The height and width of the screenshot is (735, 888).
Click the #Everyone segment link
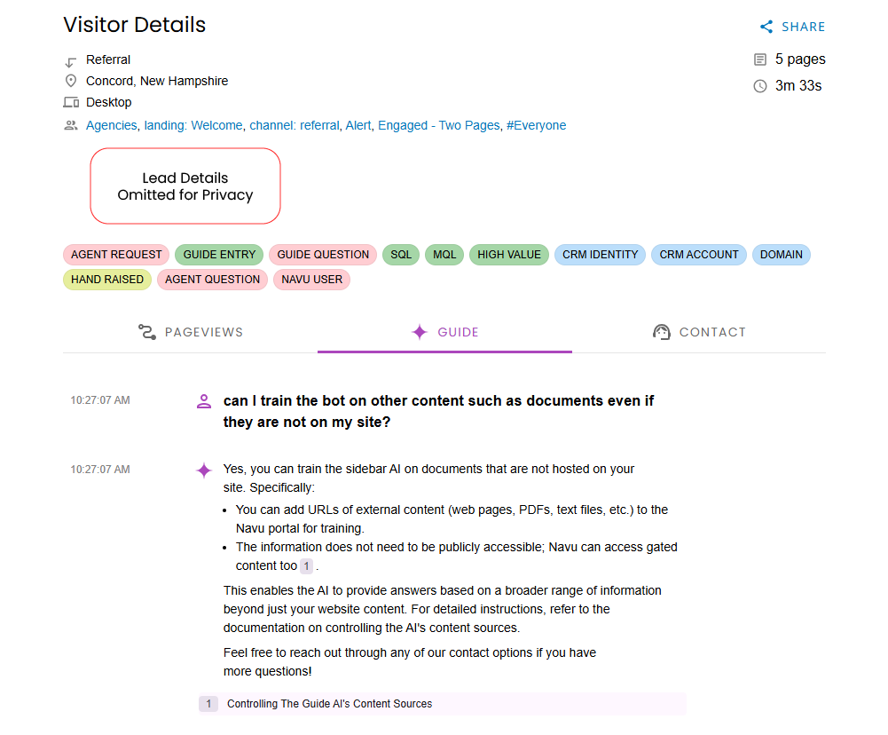tap(536, 125)
